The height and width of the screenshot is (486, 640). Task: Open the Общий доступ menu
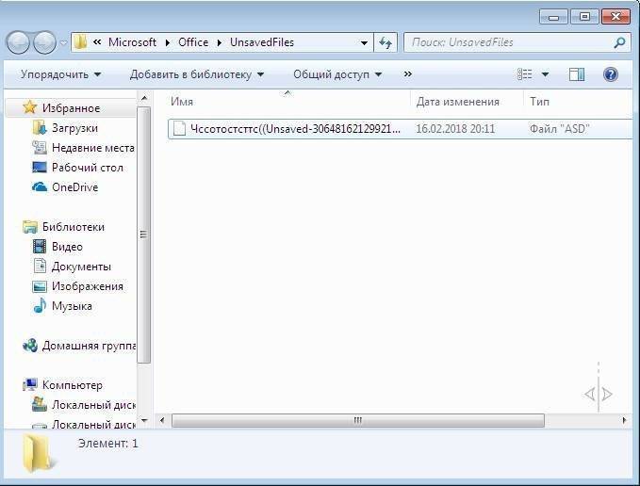[x=337, y=74]
